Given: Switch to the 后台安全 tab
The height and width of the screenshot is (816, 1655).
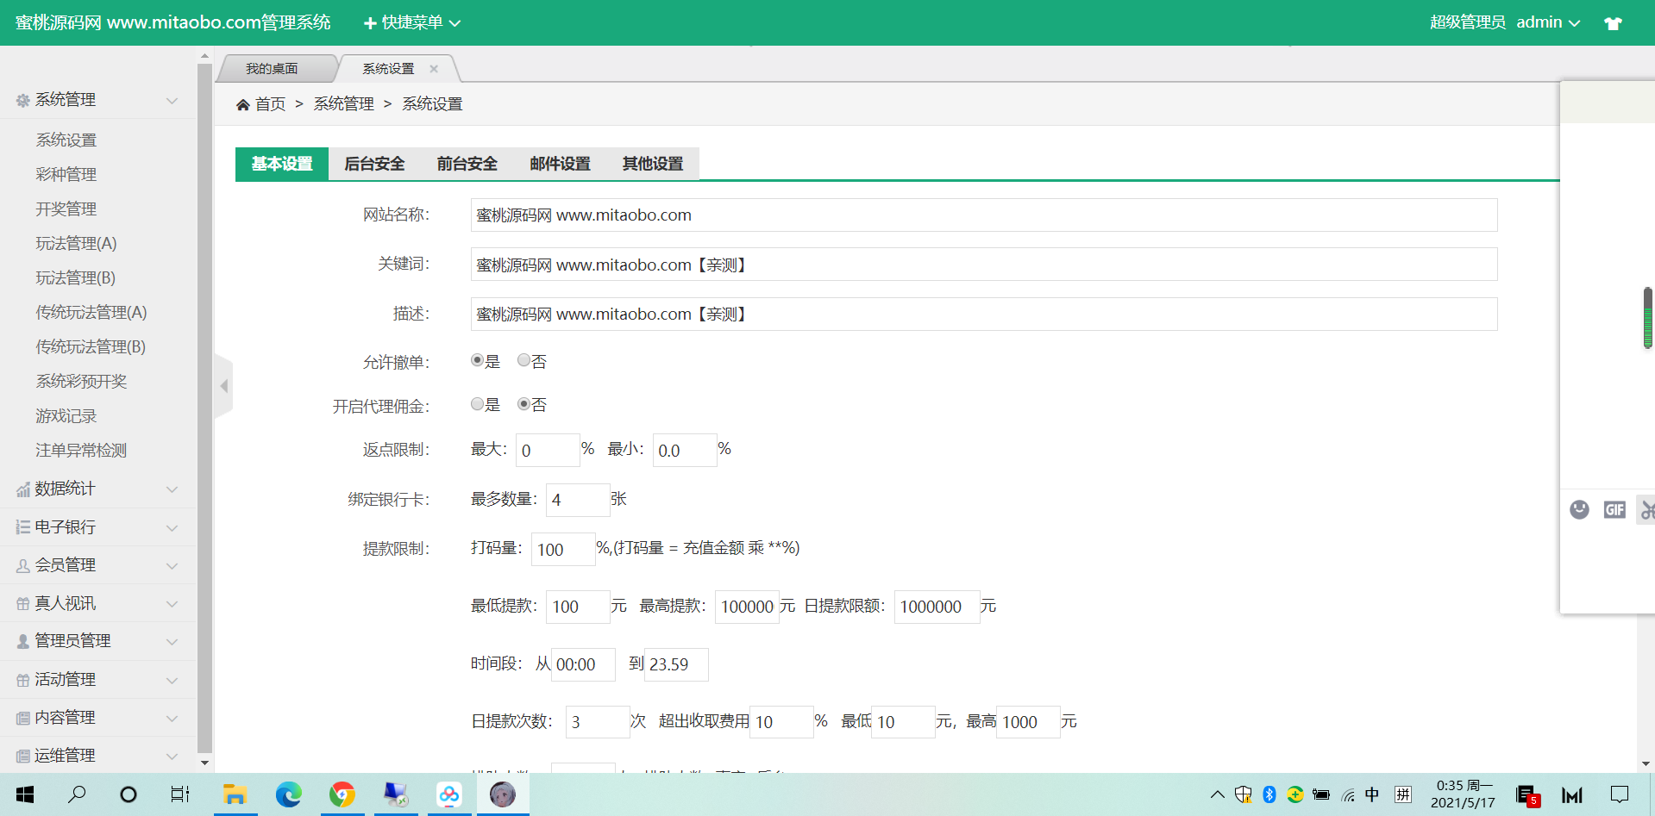Looking at the screenshot, I should [x=374, y=164].
